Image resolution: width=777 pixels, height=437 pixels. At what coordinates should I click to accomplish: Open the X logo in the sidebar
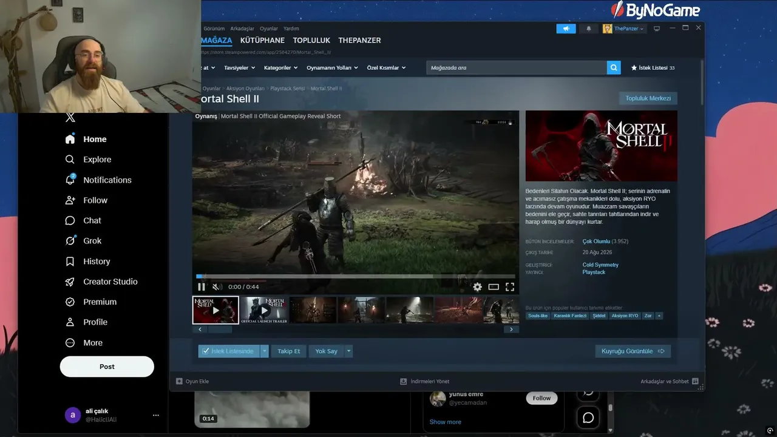click(x=70, y=118)
